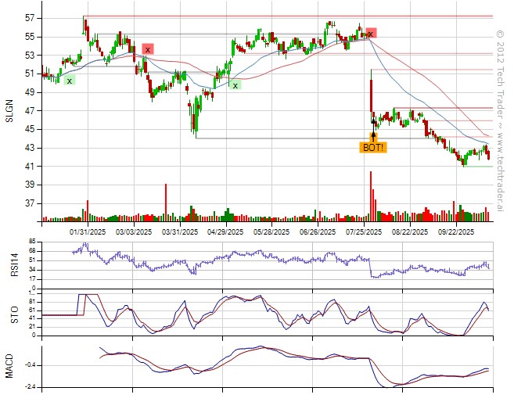Viewport: 514px width, 402px height.
Task: Click the red x marker near July 2025
Action: click(x=371, y=33)
